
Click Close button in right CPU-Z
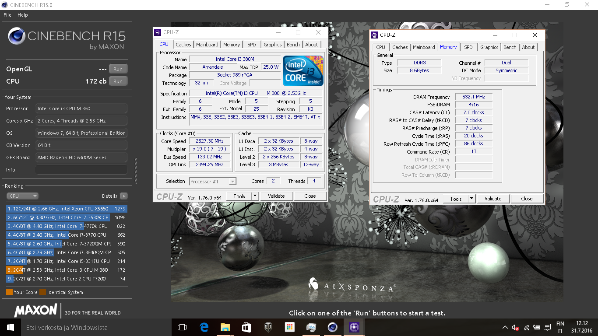coord(527,199)
